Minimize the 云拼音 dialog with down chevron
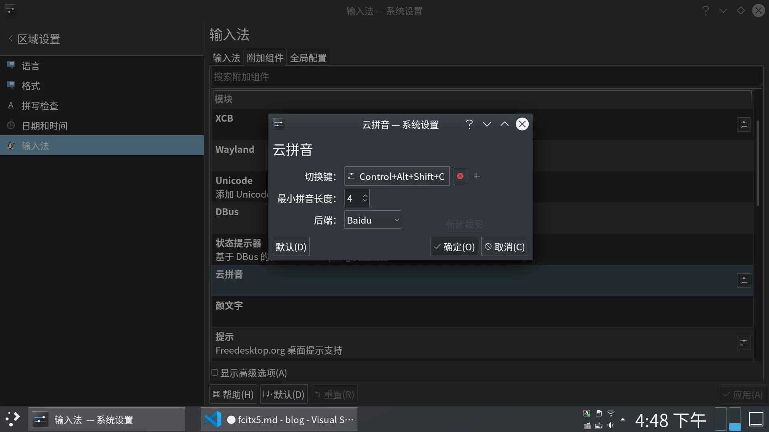Screen dimensions: 769x432 tap(487, 124)
